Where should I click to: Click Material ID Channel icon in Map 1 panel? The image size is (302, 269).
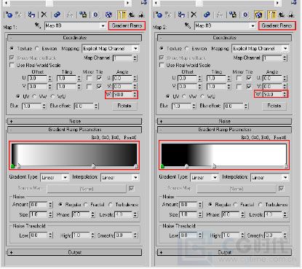[95, 15]
